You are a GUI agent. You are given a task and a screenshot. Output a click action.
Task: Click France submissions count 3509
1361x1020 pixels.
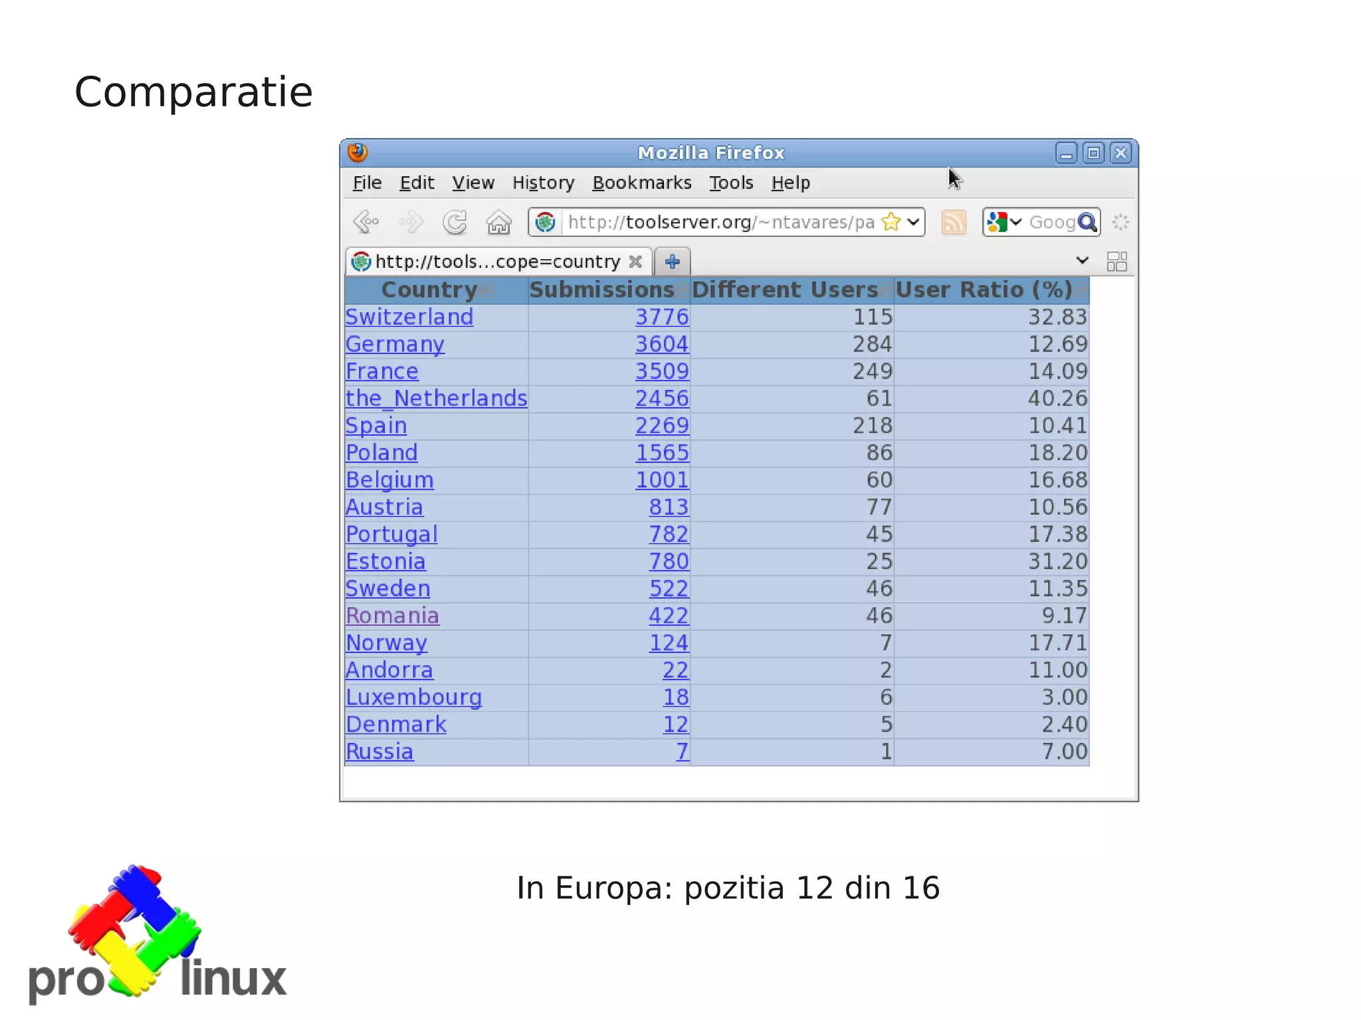pyautogui.click(x=662, y=371)
